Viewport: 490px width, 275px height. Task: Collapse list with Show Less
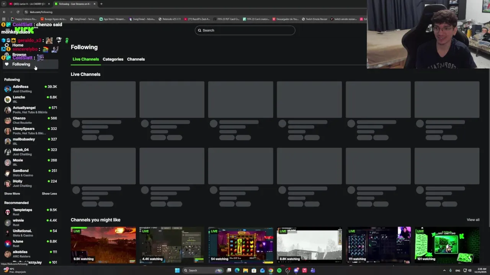click(x=49, y=194)
